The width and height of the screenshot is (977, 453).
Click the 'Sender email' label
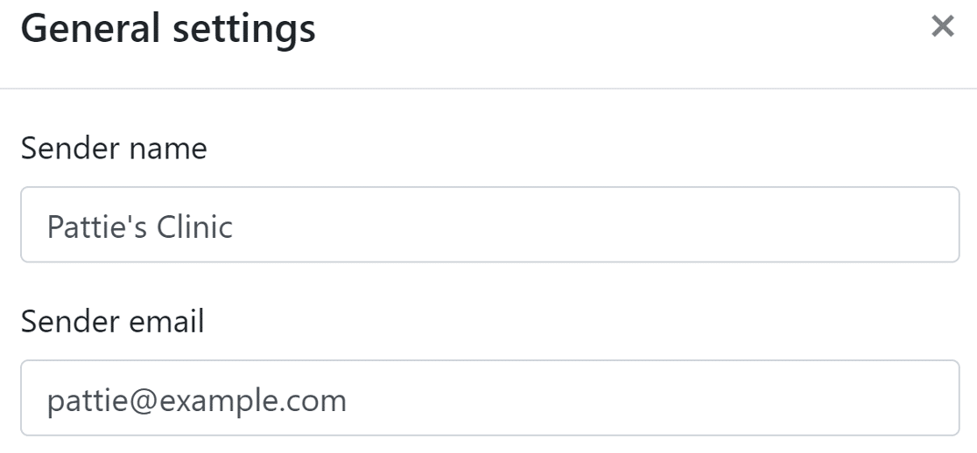(x=112, y=322)
